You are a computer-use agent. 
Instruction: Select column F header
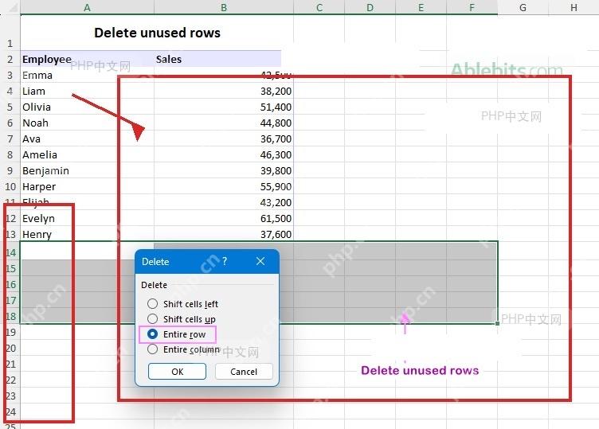click(x=472, y=7)
